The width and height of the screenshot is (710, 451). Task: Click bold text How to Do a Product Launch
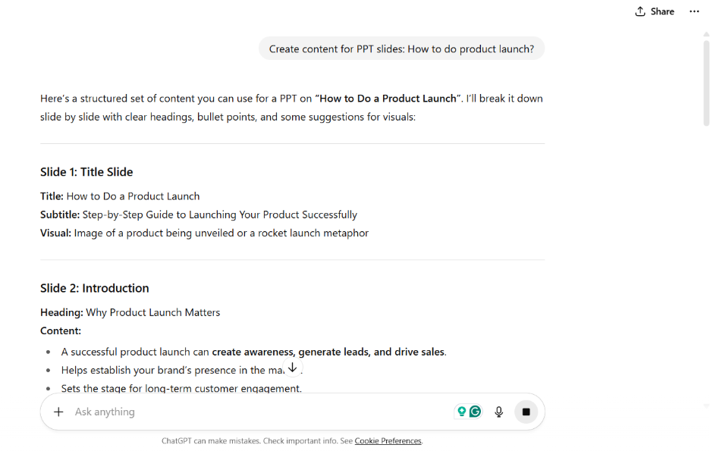point(388,99)
